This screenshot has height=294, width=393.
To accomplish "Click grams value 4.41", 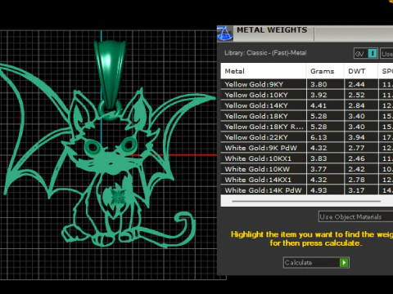I will point(318,105).
